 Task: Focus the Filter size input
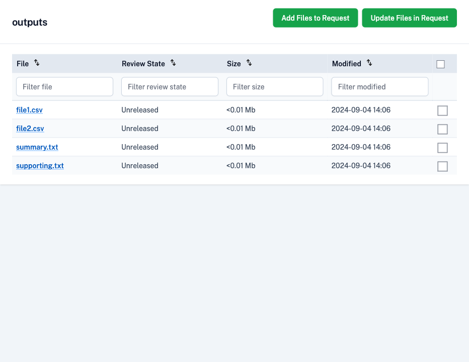(x=274, y=86)
